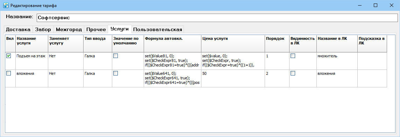Select the Подъем на этаж service name cell
Image resolution: width=400 pixels, height=137 pixels.
[x=31, y=61]
